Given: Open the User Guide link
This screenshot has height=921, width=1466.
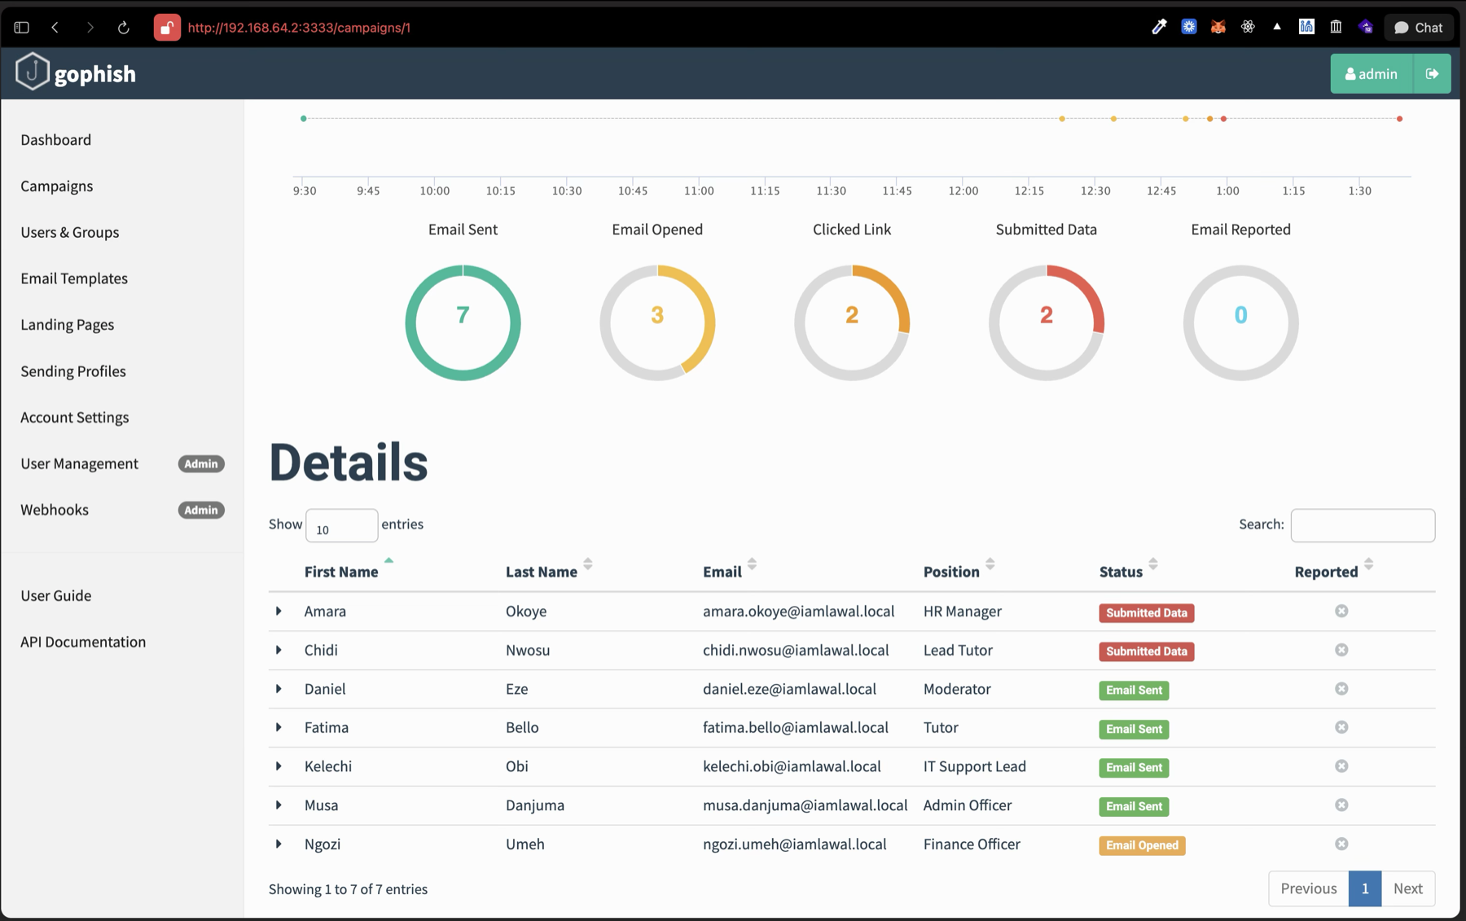Looking at the screenshot, I should coord(56,595).
